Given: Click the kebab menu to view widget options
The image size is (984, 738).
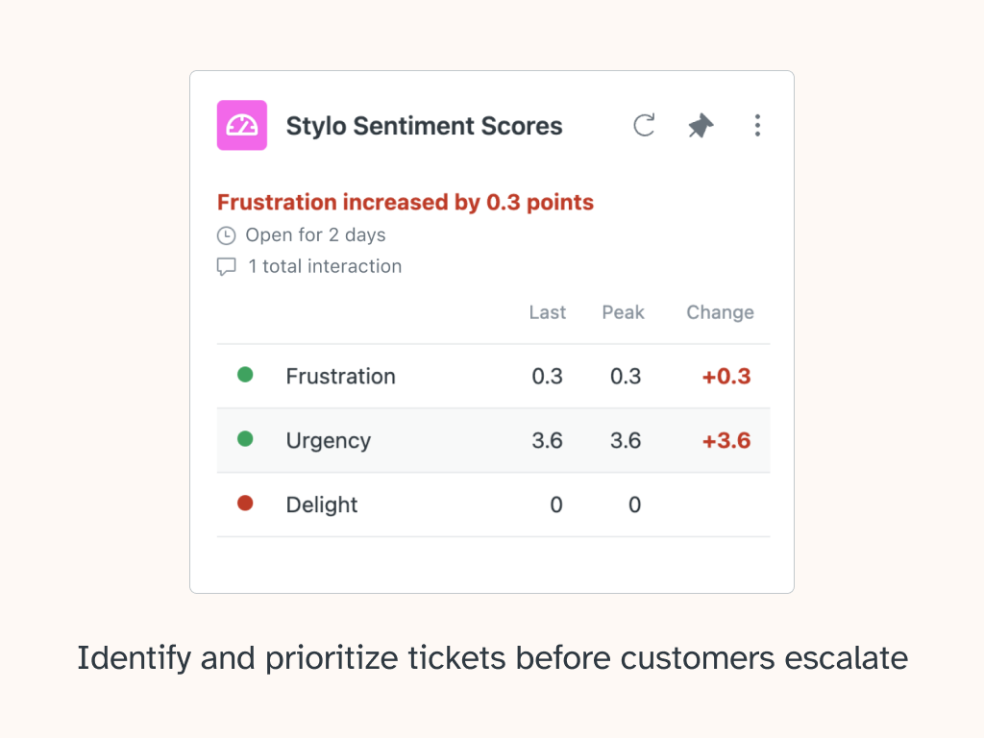Looking at the screenshot, I should point(757,125).
